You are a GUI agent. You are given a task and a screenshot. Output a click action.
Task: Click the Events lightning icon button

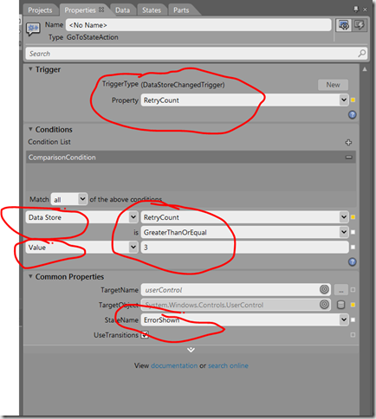pyautogui.click(x=360, y=25)
